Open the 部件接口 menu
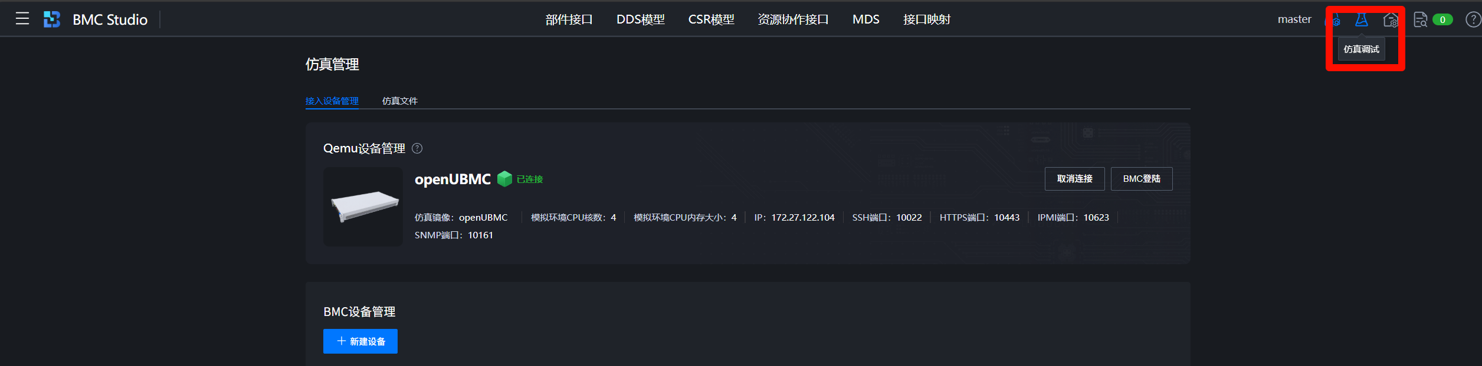1482x366 pixels. pyautogui.click(x=569, y=19)
